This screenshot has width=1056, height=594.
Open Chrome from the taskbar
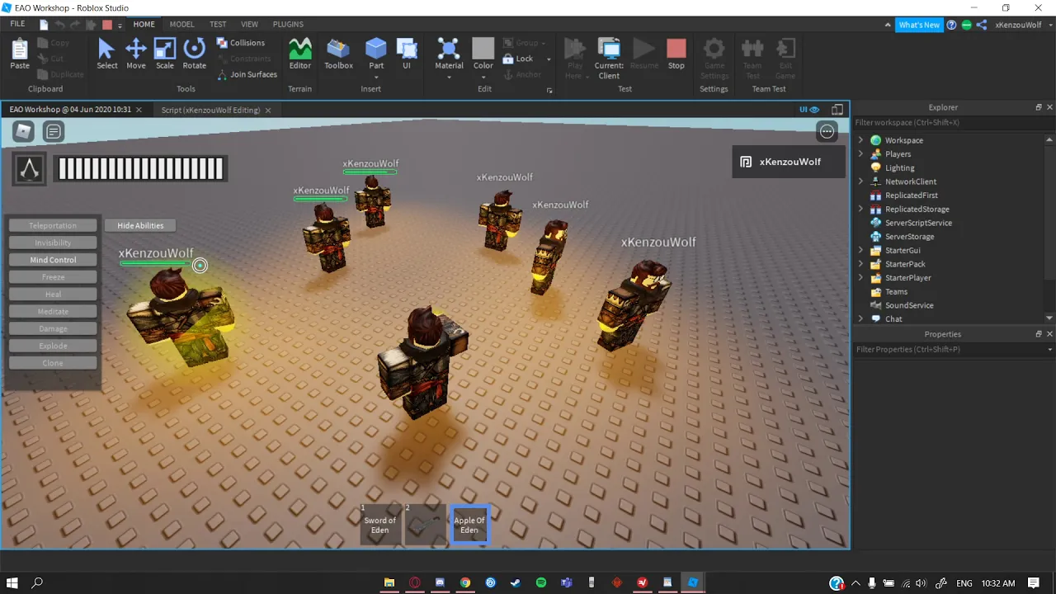[465, 582]
